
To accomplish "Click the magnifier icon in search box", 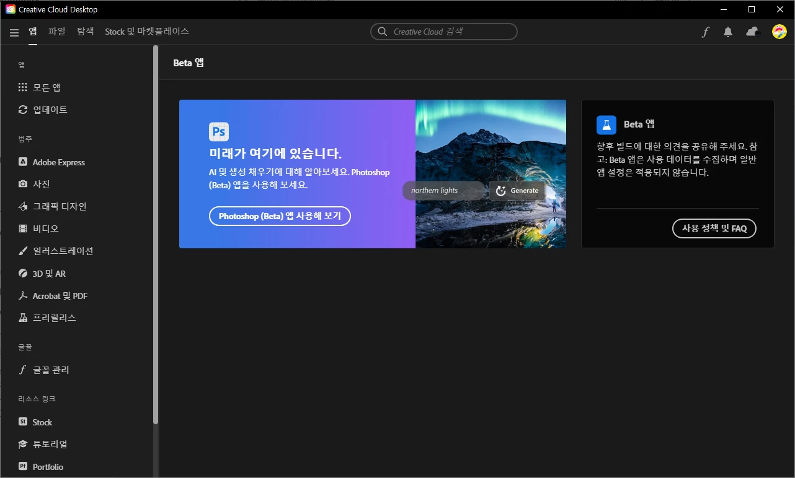I will (382, 32).
